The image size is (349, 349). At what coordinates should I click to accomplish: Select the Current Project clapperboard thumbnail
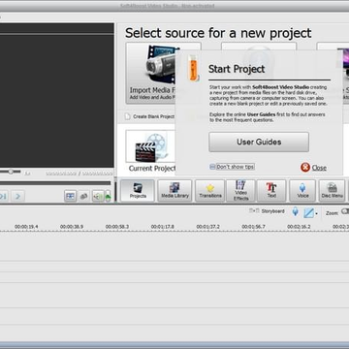click(x=150, y=147)
